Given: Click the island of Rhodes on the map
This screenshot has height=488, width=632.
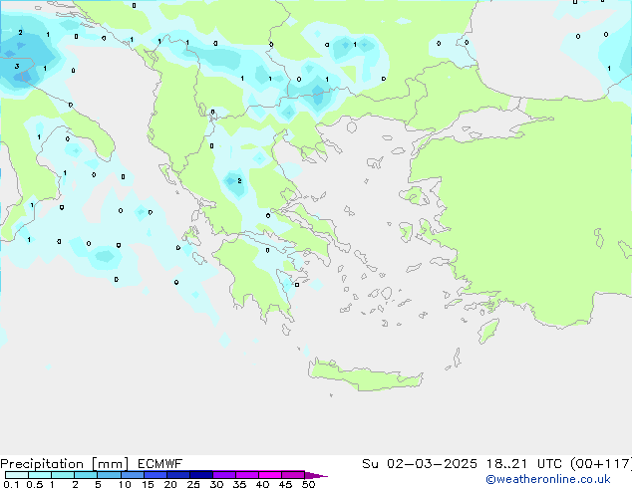Looking at the screenshot, I should click(x=488, y=331).
